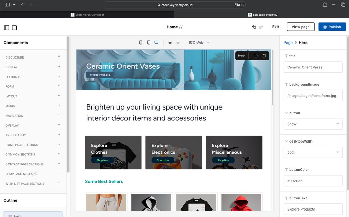Click the translate icon in address bar
The width and height of the screenshot is (349, 217).
click(237, 5)
